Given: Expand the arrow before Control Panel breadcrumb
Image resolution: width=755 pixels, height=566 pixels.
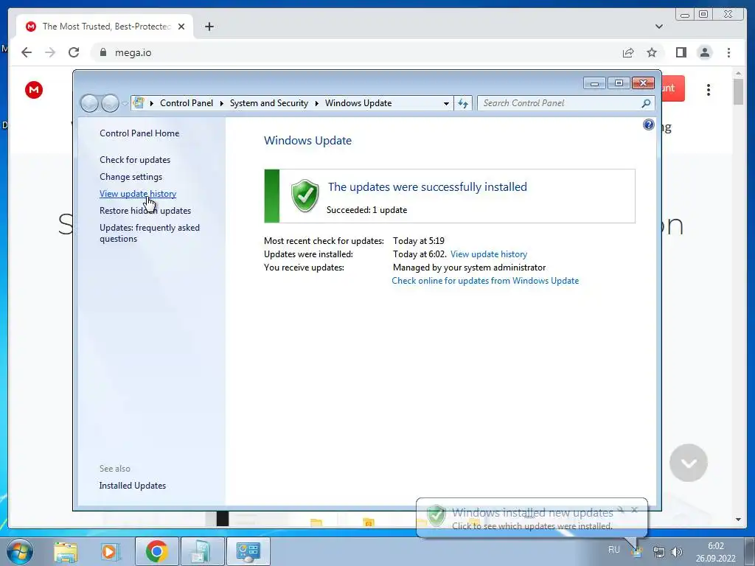Looking at the screenshot, I should click(x=152, y=103).
